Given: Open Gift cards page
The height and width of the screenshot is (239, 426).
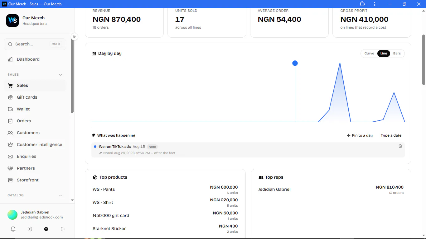Looking at the screenshot, I should (x=35, y=97).
